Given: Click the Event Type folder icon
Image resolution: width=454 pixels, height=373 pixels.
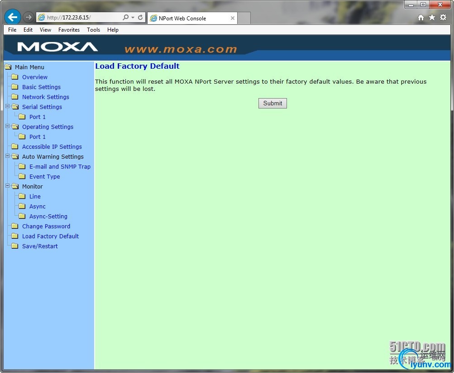Looking at the screenshot, I should tap(22, 176).
